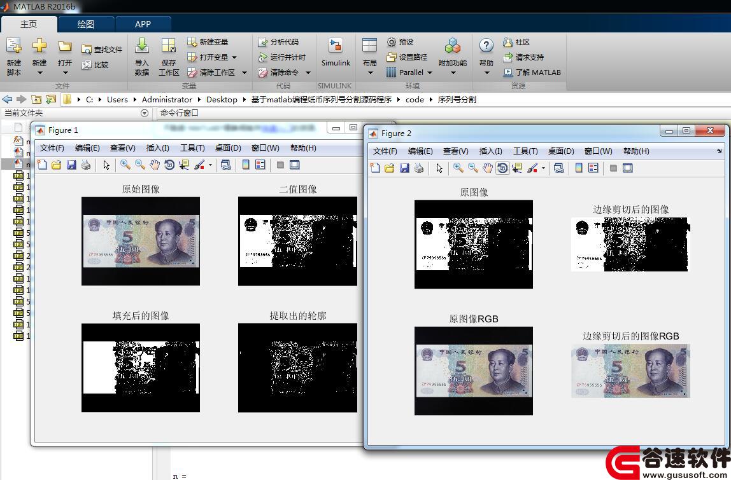
Task: Click the cropped RGB banknote in Figure 2
Action: (x=630, y=371)
